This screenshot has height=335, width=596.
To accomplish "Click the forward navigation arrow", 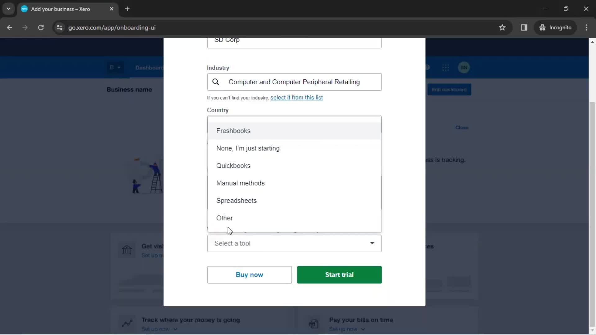I will pyautogui.click(x=25, y=28).
